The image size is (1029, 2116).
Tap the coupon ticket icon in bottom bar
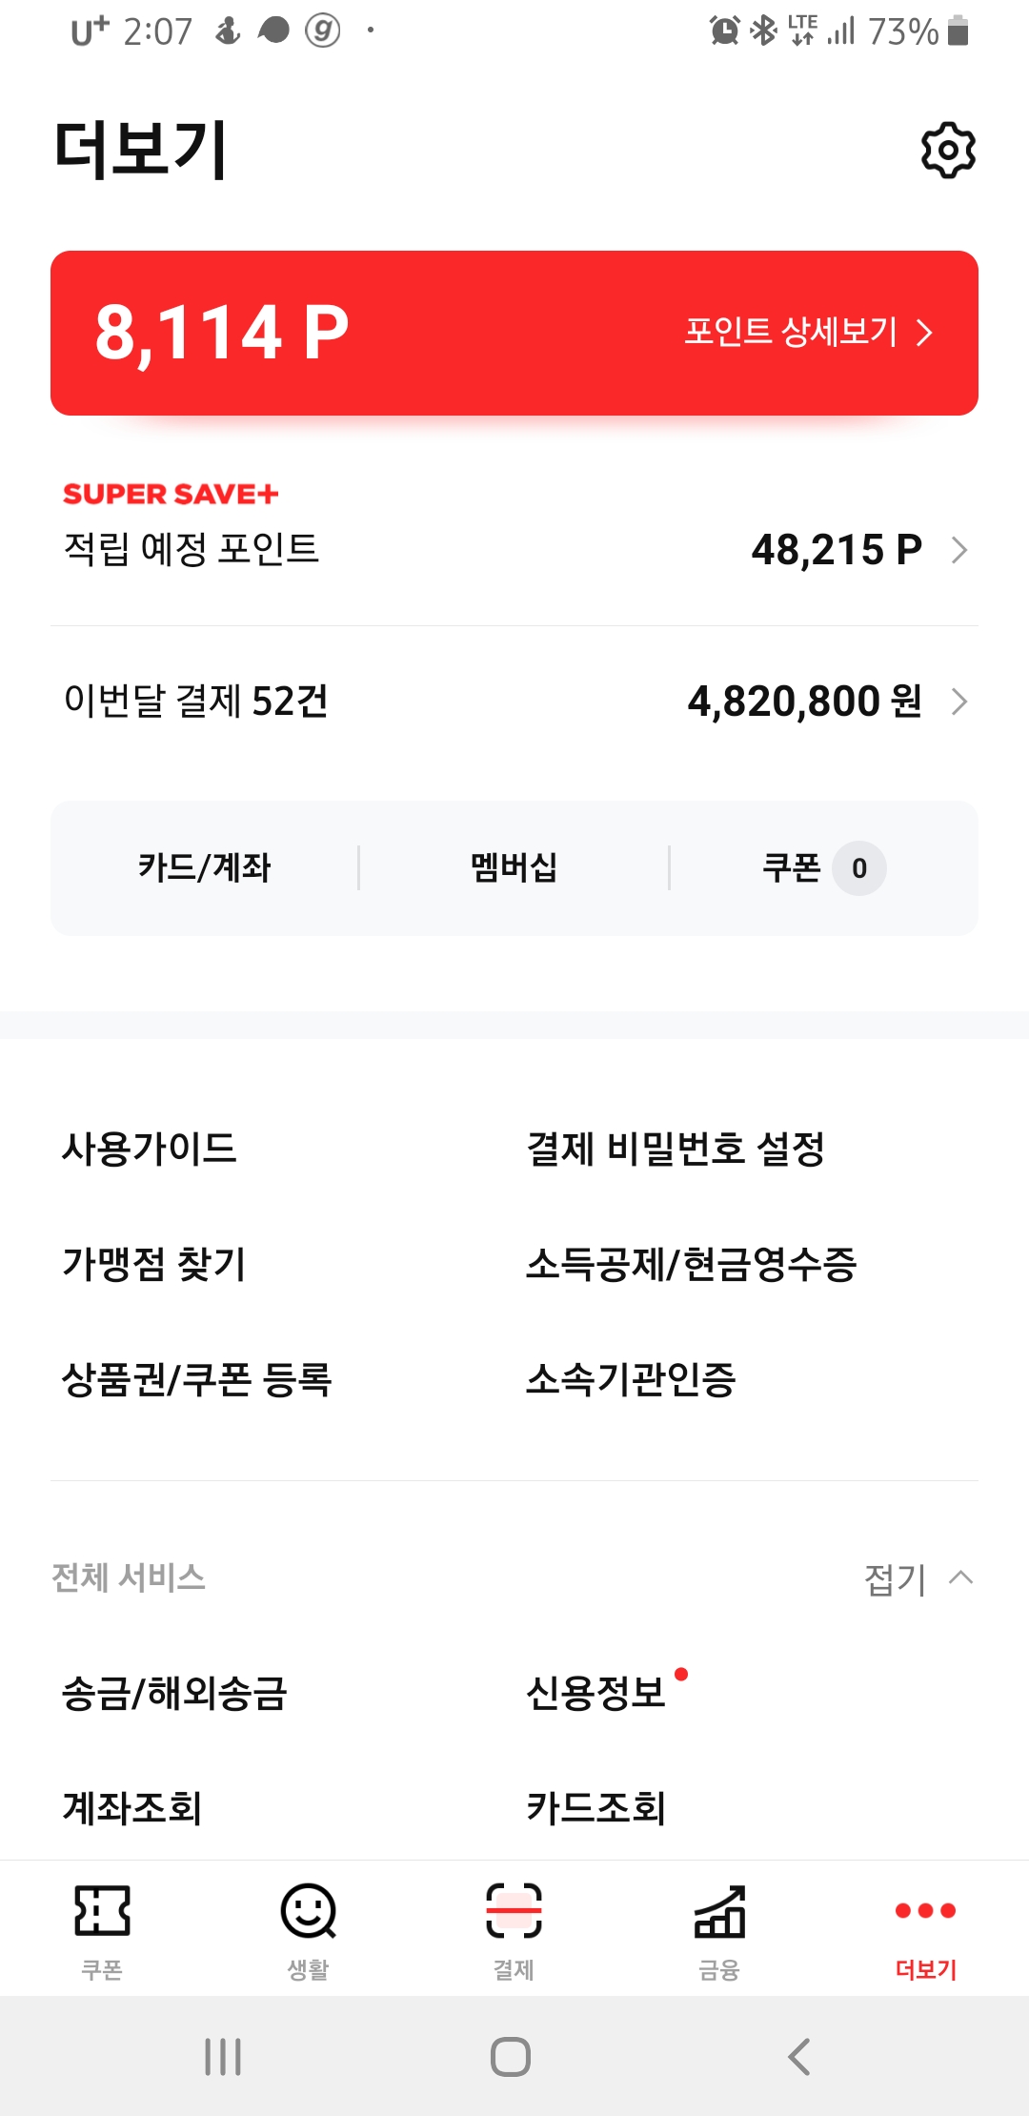(x=102, y=1911)
